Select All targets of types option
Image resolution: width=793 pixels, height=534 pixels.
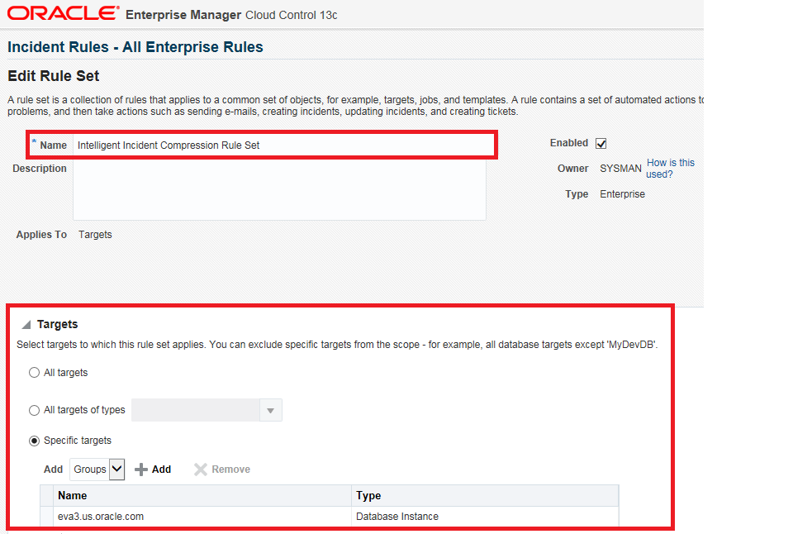(34, 411)
